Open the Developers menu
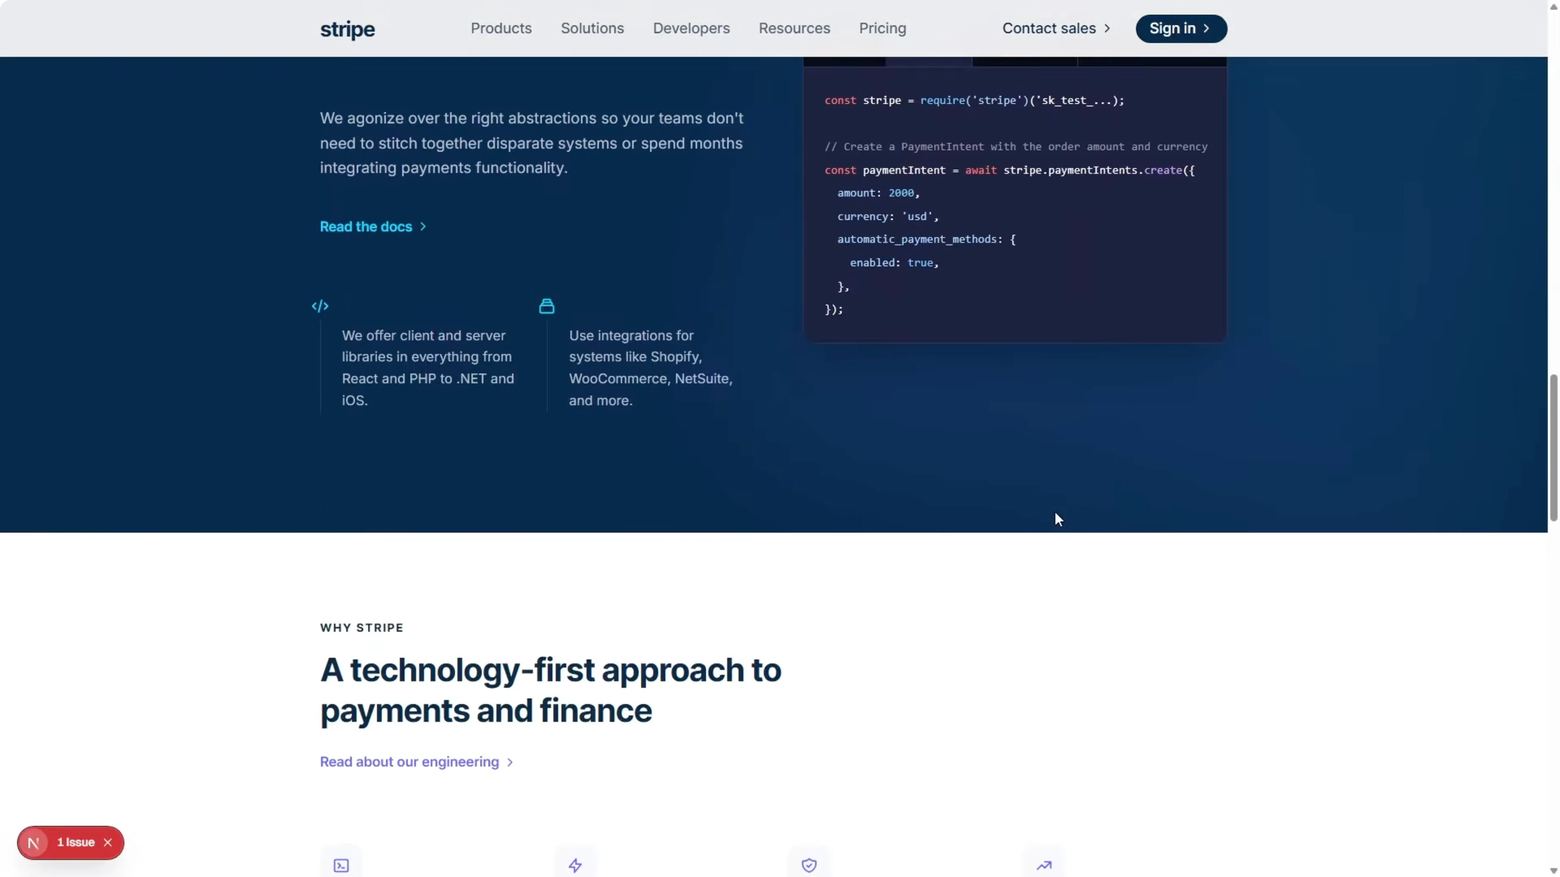The height and width of the screenshot is (877, 1560). coord(691,28)
